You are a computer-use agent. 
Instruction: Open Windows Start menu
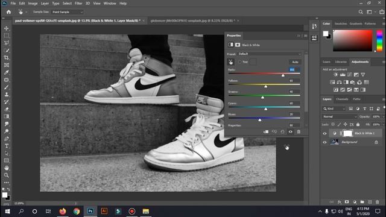[7, 212]
